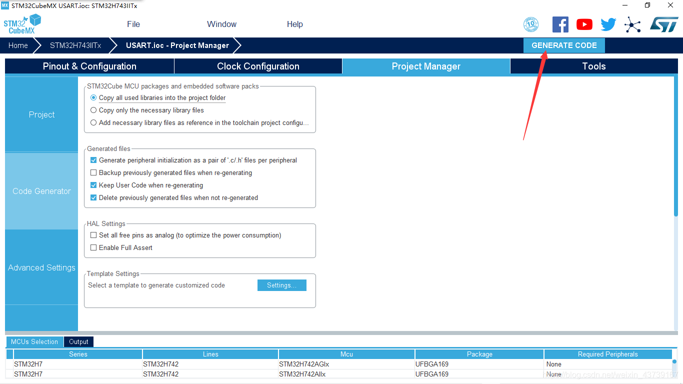Sort by Required Peripherals column header
The height and width of the screenshot is (384, 683).
click(608, 354)
